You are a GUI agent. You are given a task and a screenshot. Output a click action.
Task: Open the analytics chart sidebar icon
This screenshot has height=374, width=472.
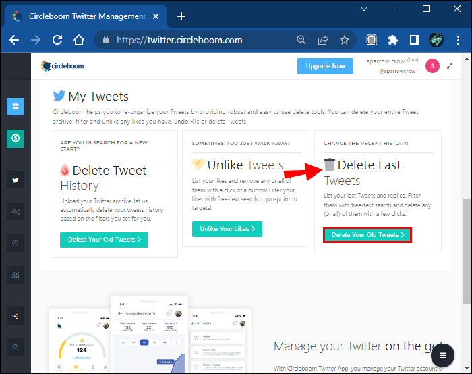(x=16, y=275)
